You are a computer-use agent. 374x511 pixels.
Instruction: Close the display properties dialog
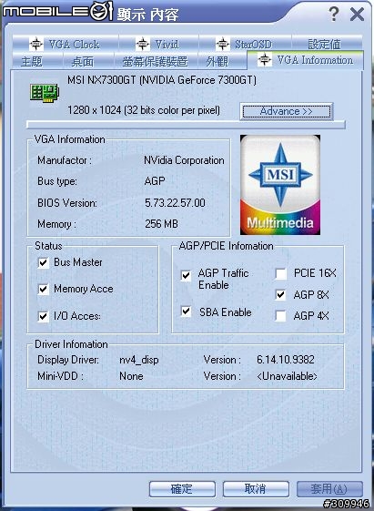[357, 15]
